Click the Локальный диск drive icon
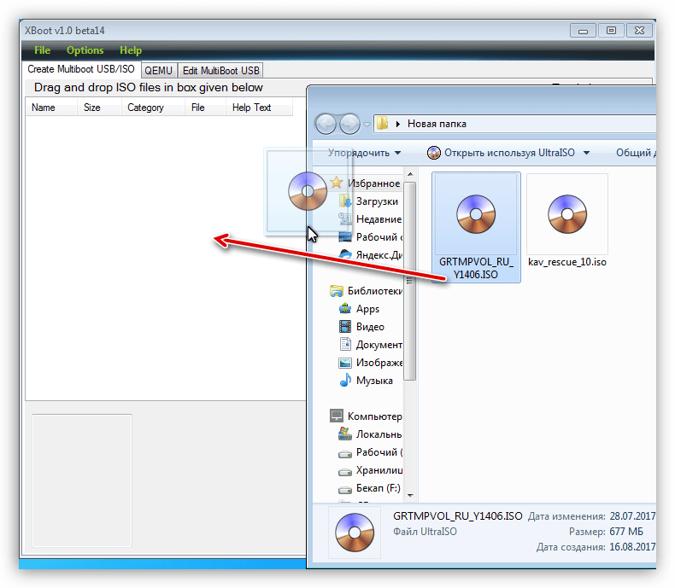675x588 pixels. (x=345, y=434)
